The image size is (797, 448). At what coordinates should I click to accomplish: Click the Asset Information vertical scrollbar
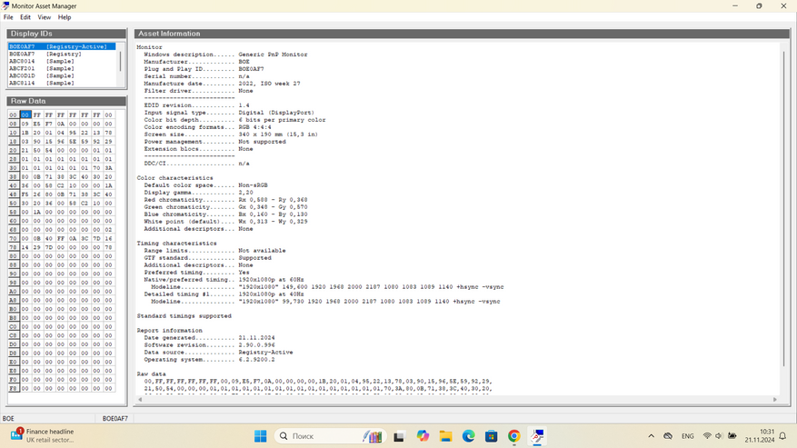tap(783, 208)
